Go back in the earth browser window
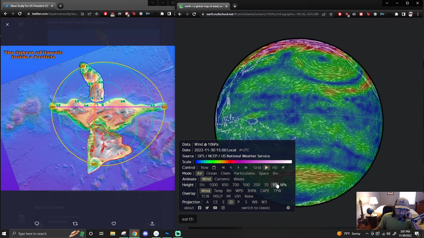Viewport: 424px width, 238px height. coord(180,14)
